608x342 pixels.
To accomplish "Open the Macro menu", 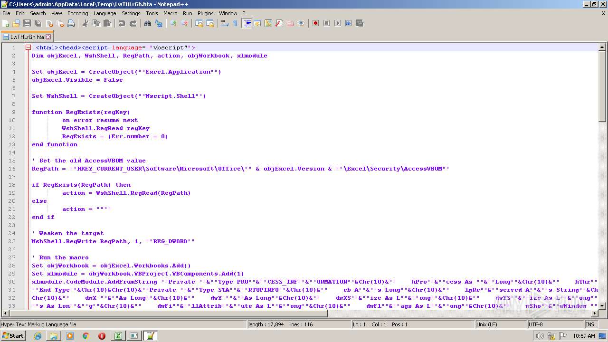I will click(171, 13).
